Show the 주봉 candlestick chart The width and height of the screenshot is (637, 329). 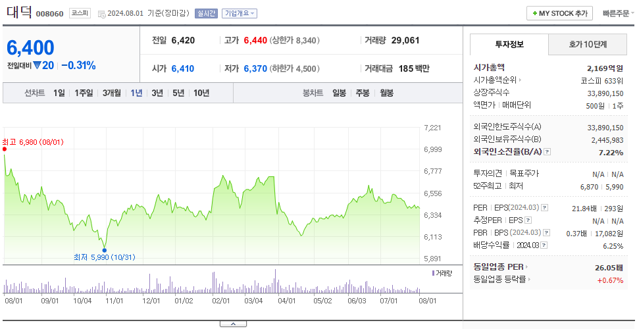(x=363, y=93)
